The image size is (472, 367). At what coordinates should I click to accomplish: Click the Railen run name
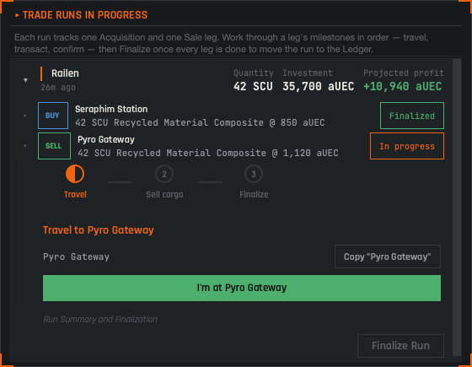point(65,73)
